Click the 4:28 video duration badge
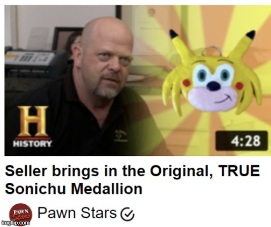This screenshot has width=271, height=227. (241, 141)
